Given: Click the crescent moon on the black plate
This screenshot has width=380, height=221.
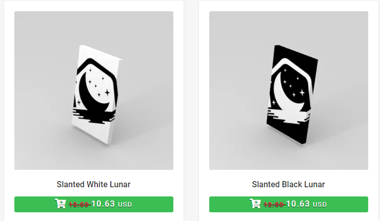Looking at the screenshot, I should (x=288, y=93).
